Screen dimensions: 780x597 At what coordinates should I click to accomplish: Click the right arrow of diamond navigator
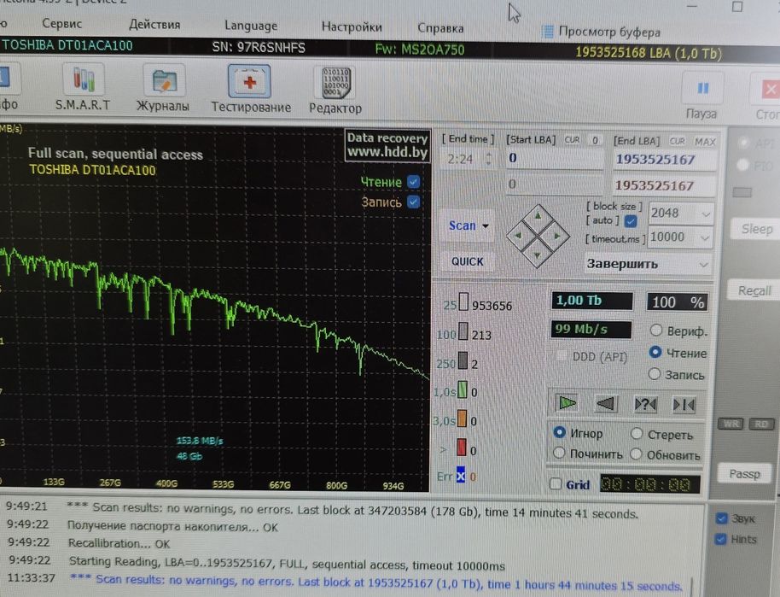(557, 236)
